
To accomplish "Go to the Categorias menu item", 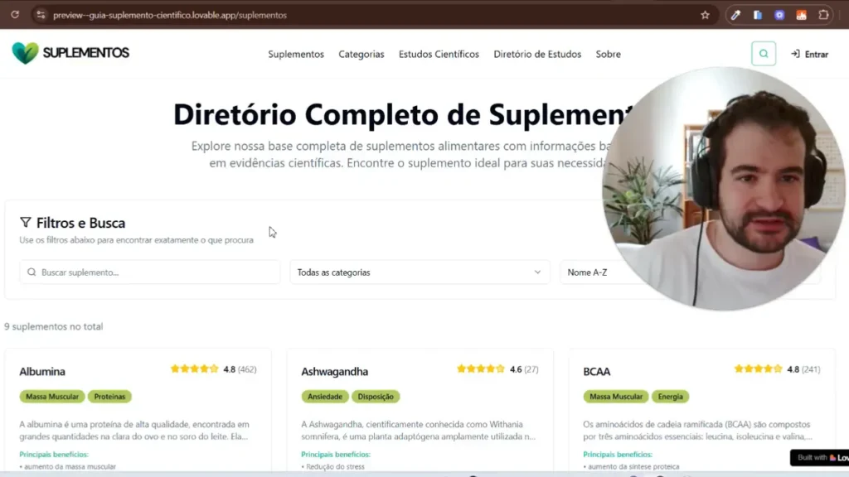I will [x=361, y=54].
